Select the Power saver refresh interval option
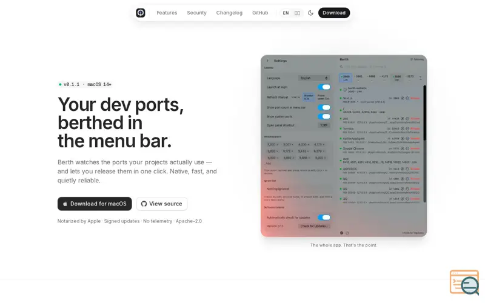This screenshot has width=485, height=303. 323,97
